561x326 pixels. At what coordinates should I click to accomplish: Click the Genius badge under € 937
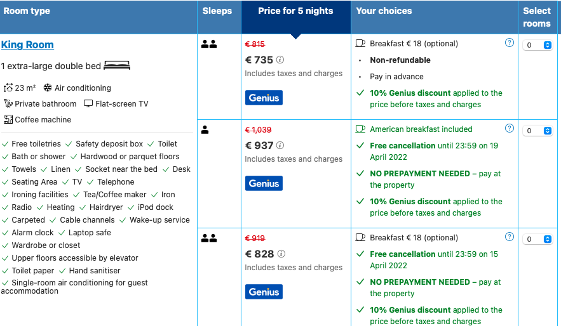(264, 183)
